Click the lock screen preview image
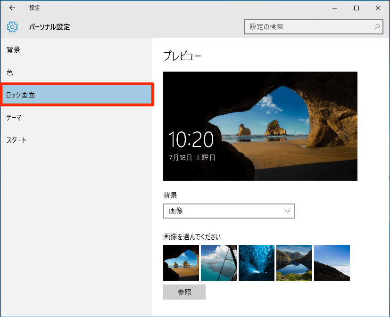The width and height of the screenshot is (390, 317). [260, 126]
